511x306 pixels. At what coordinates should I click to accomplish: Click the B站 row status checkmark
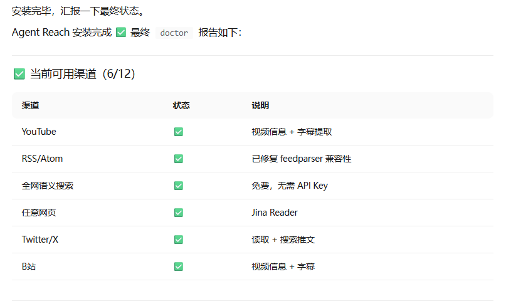(x=179, y=266)
